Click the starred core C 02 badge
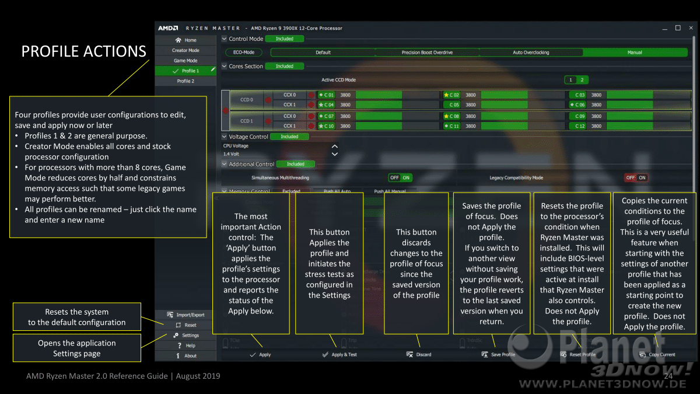Image resolution: width=700 pixels, height=394 pixels. 452,95
